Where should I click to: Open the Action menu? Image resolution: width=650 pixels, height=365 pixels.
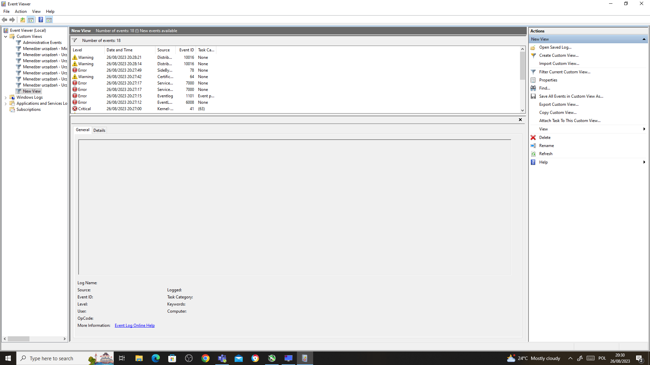click(x=21, y=11)
